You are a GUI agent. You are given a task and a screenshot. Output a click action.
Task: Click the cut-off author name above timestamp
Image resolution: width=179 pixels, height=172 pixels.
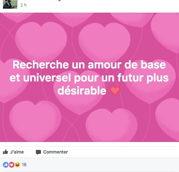click(41, 0)
